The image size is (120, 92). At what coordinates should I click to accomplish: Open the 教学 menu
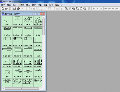[x=34, y=5]
